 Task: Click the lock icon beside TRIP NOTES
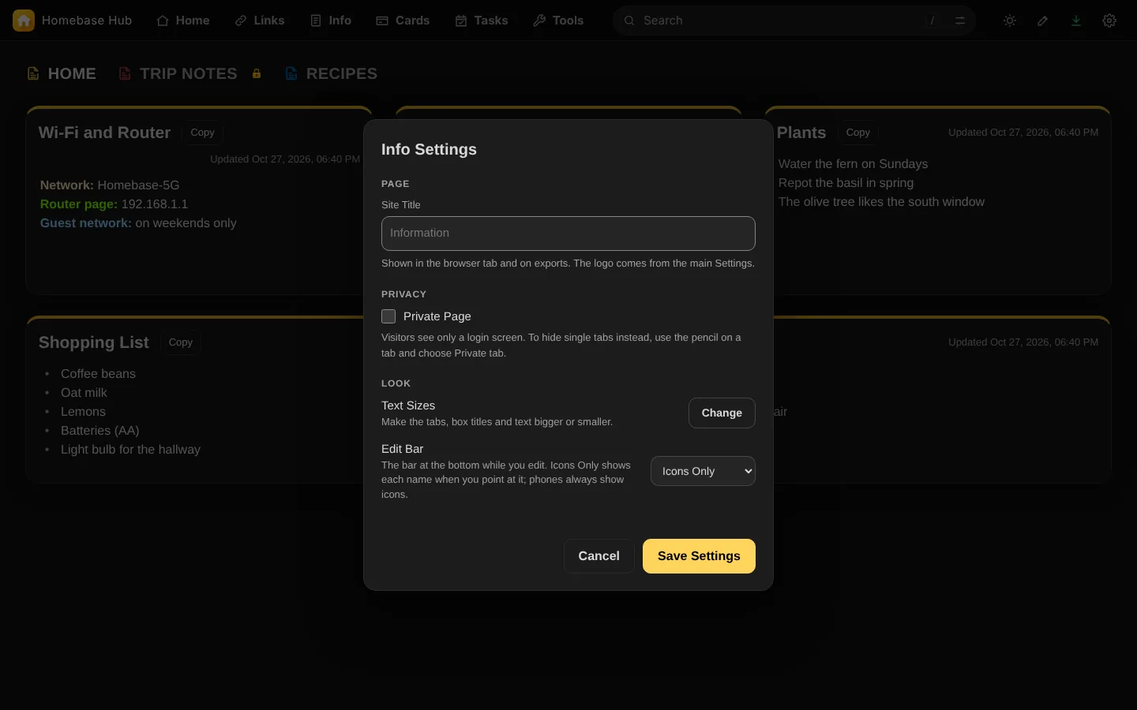point(257,73)
